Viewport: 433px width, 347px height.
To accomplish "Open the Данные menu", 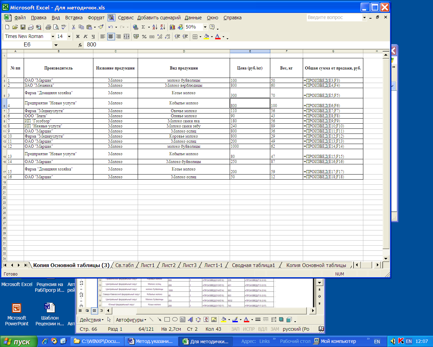I will (x=193, y=18).
